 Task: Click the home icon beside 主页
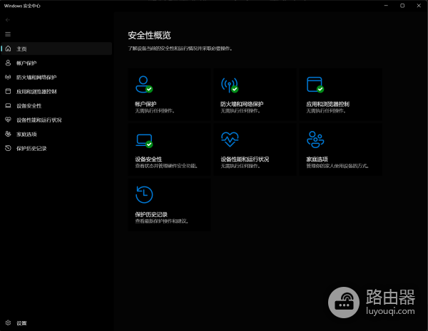click(x=8, y=48)
